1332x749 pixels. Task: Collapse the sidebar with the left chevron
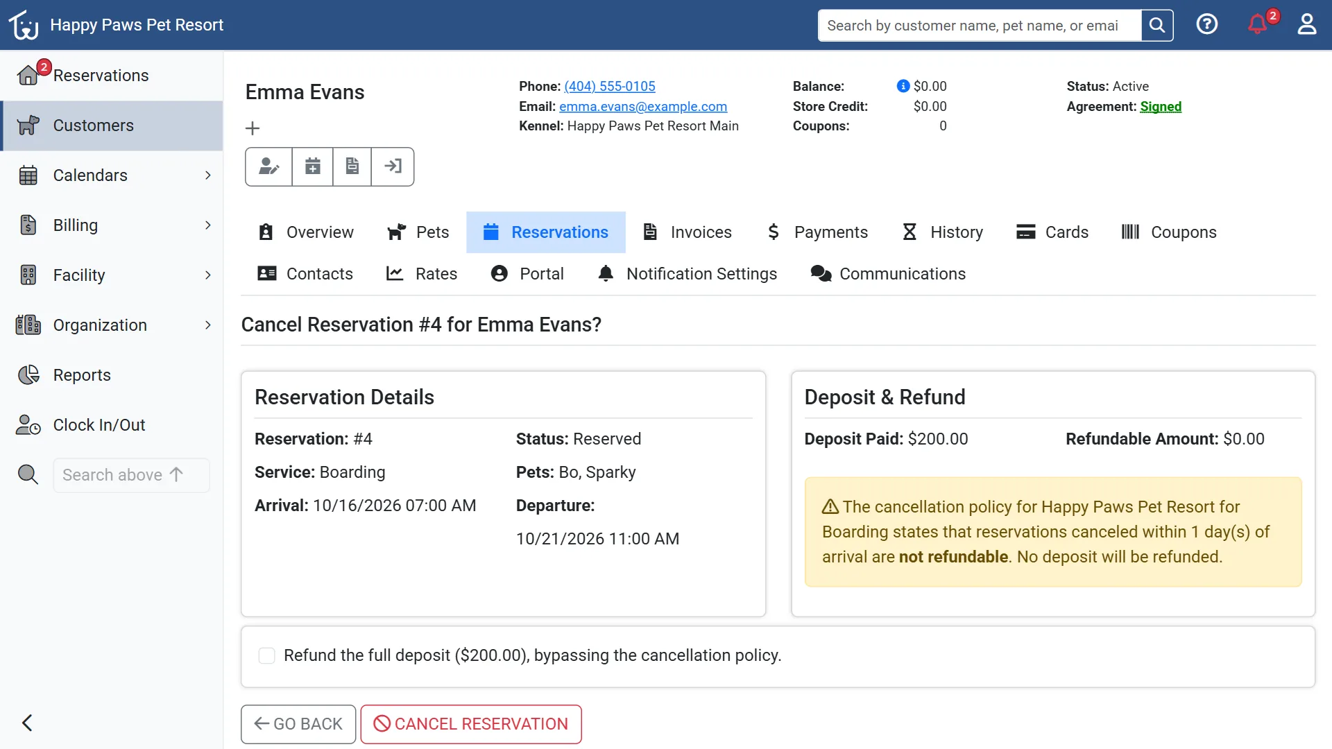click(27, 723)
